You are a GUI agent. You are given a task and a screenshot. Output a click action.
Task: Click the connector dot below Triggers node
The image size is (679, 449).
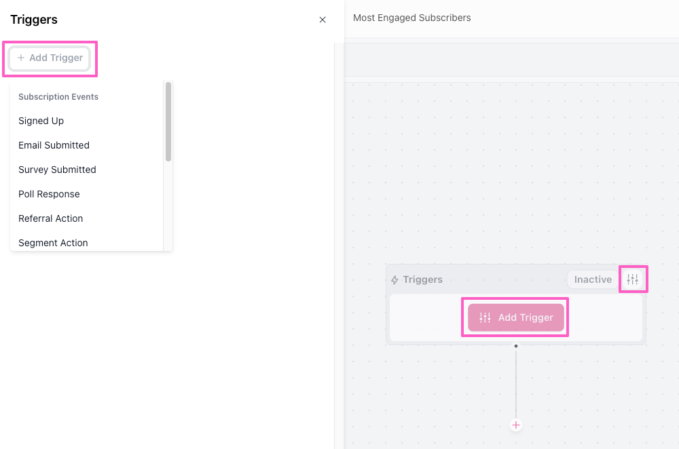[516, 346]
